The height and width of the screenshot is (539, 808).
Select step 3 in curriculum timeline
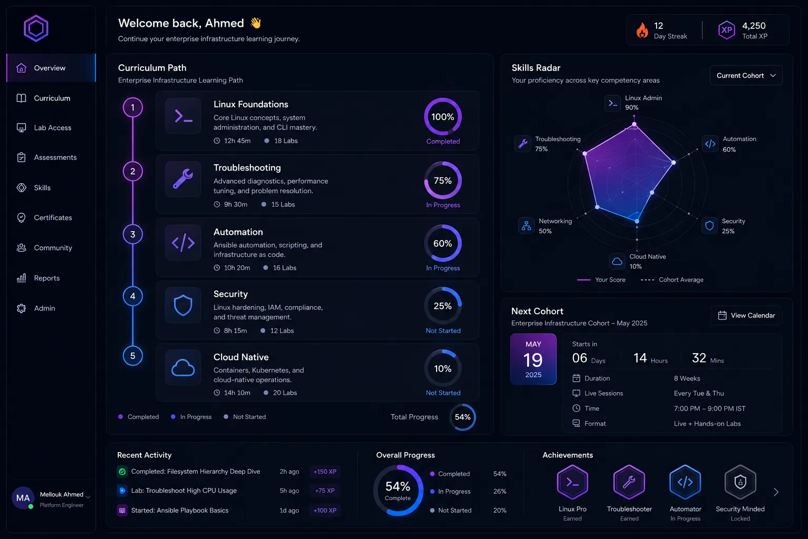(133, 234)
